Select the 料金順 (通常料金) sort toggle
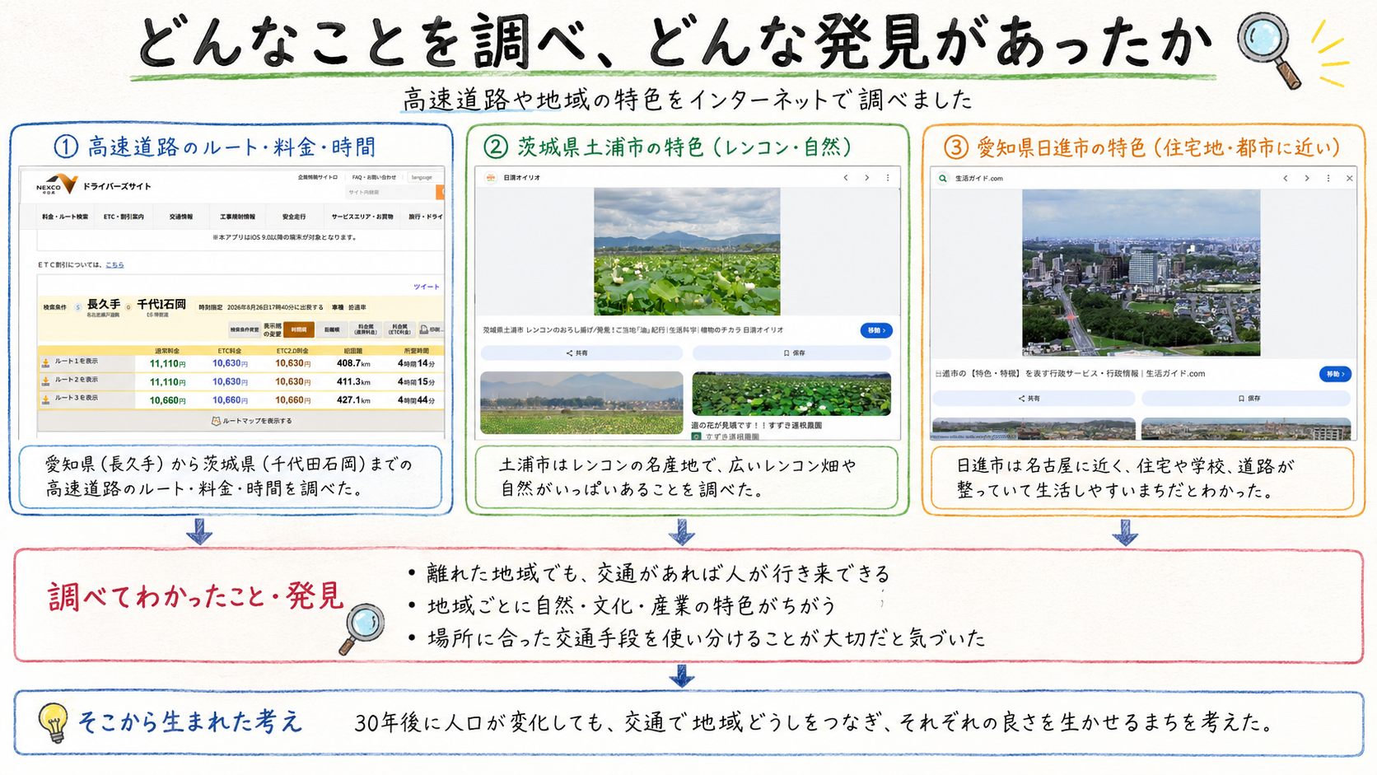The image size is (1377, 775). (366, 329)
